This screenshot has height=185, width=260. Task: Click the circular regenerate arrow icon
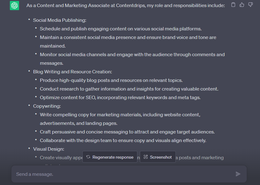coord(88,157)
